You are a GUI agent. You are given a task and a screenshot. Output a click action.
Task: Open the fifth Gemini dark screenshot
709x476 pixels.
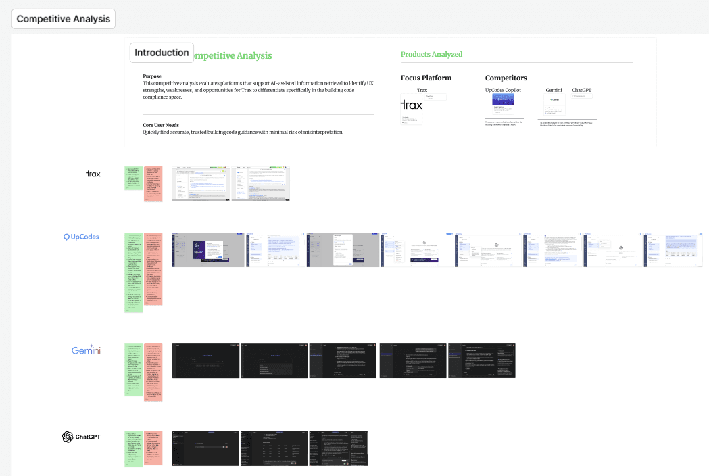click(x=481, y=360)
